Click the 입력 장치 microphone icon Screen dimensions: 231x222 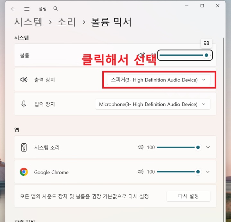pyautogui.click(x=24, y=104)
